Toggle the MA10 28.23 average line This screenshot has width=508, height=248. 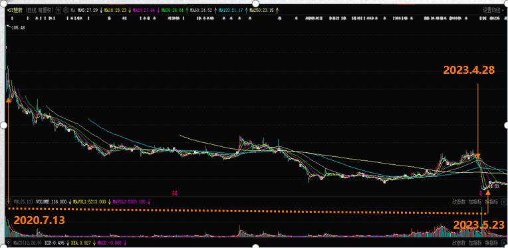(116, 11)
